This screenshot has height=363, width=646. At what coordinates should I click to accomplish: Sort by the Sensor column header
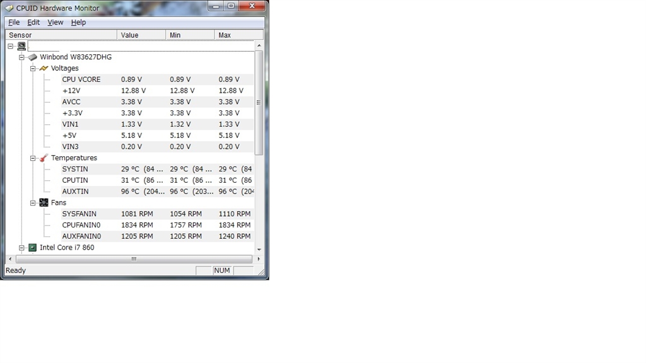click(61, 35)
